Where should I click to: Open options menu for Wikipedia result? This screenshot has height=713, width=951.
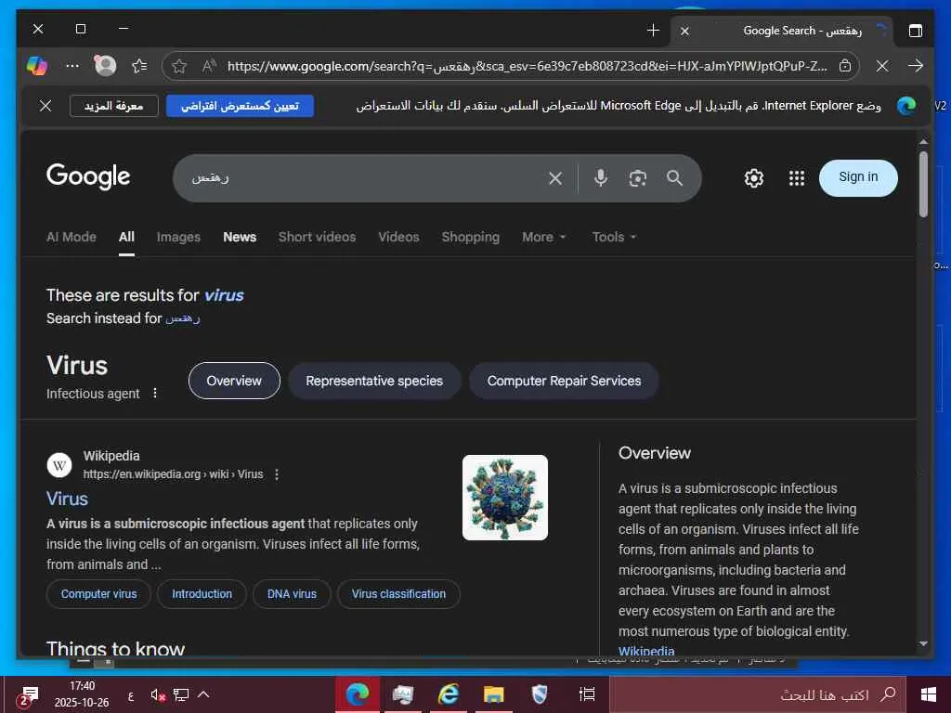(x=277, y=474)
